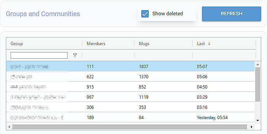The image size is (267, 134).
Task: Click the Msgs value 1370
Action: [144, 76]
